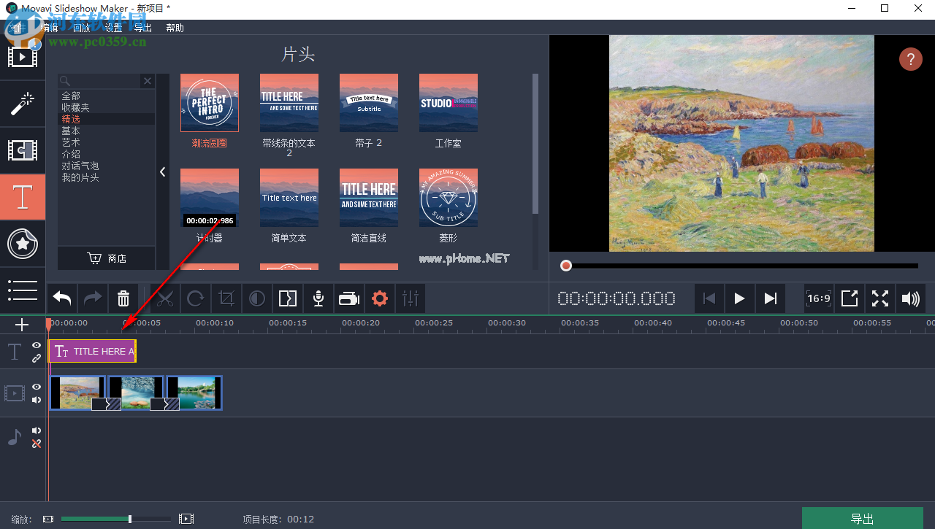This screenshot has height=529, width=935.
Task: Open the color adjustment contrast icon
Action: (x=257, y=298)
